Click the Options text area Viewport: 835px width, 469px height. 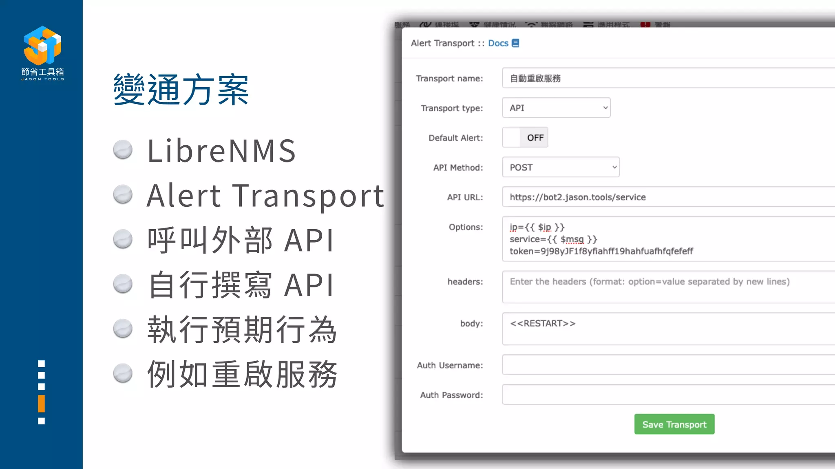point(669,239)
